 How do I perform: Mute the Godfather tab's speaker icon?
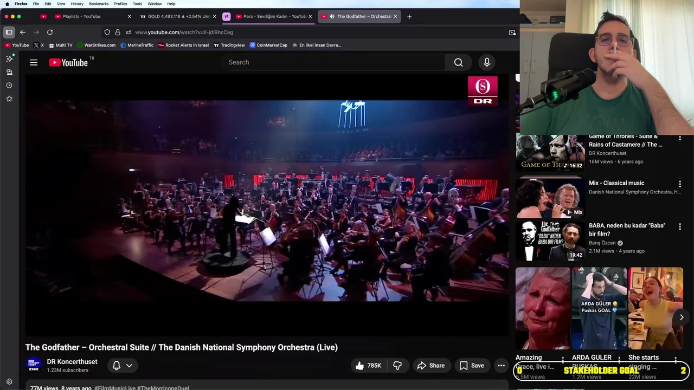[332, 16]
